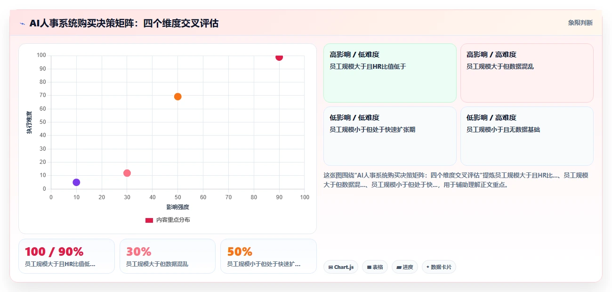Click the 影响强度 x-axis label
612x292 pixels.
[177, 207]
